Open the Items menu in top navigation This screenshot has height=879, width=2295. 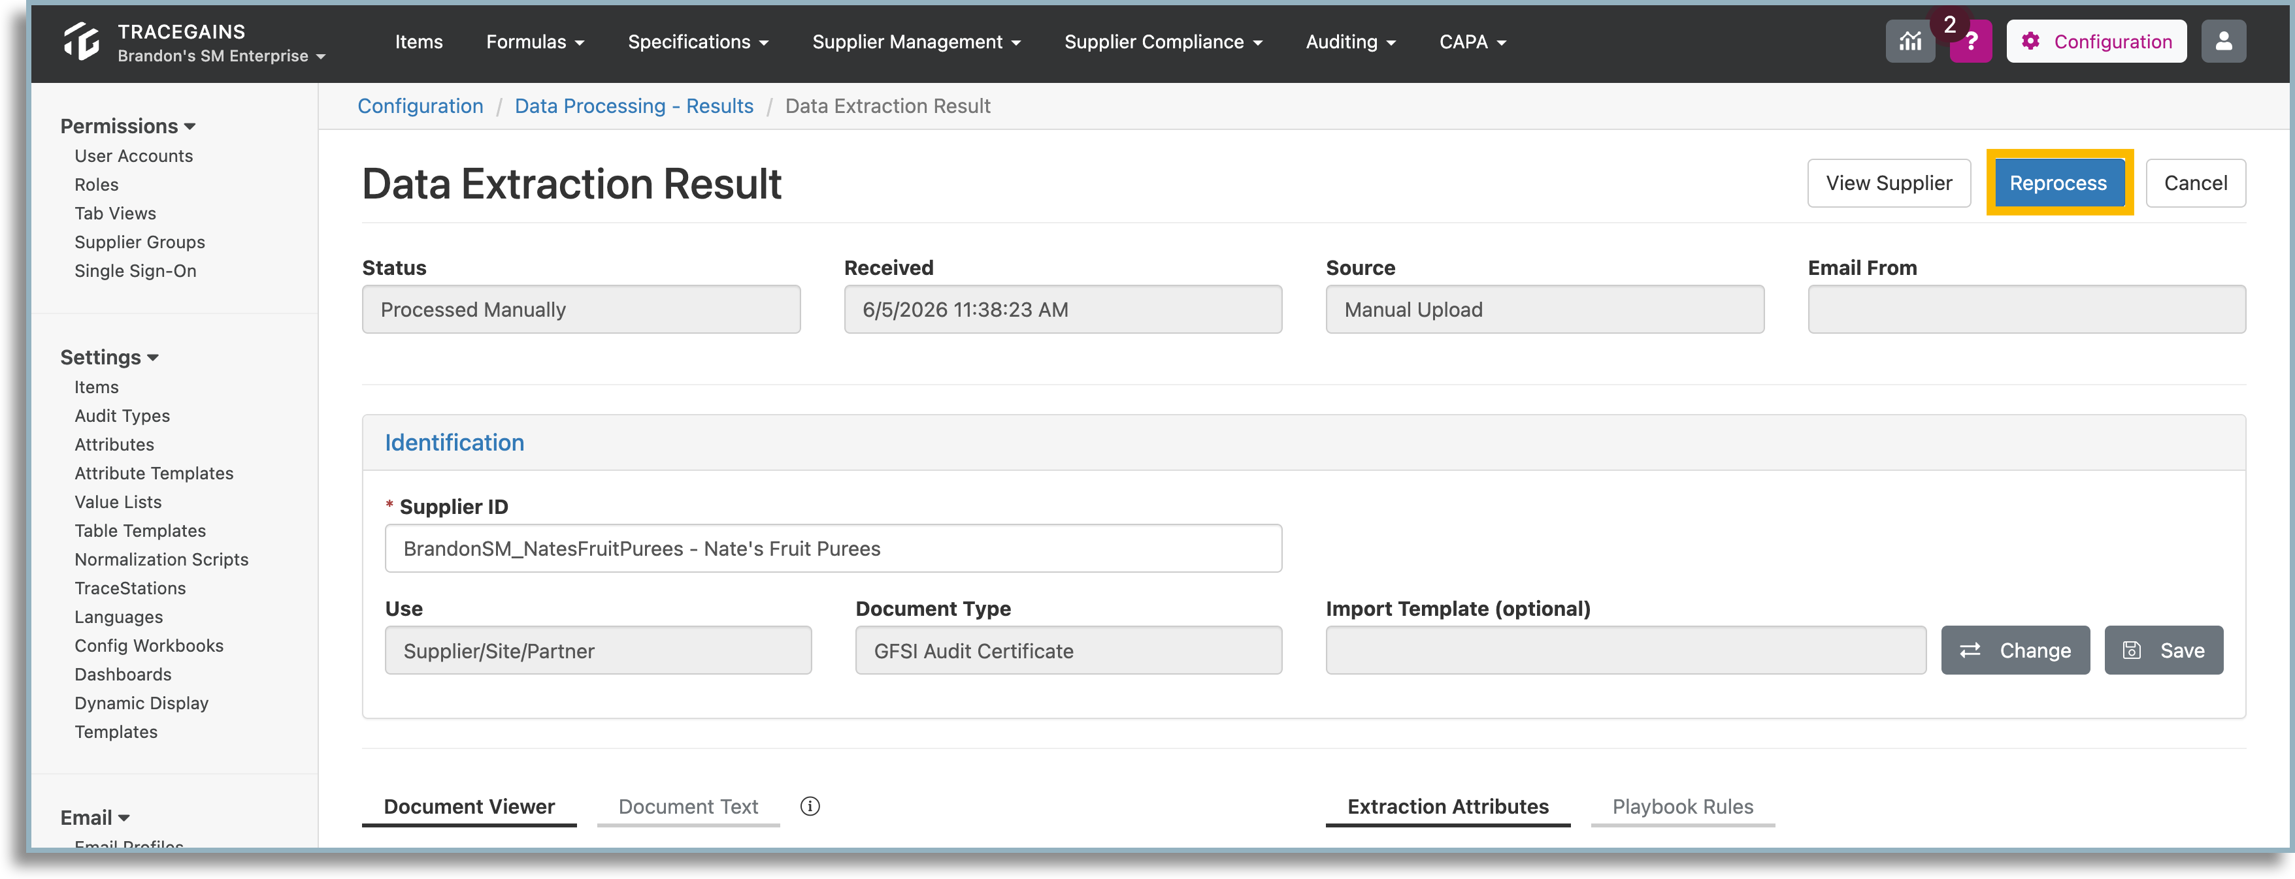[419, 42]
